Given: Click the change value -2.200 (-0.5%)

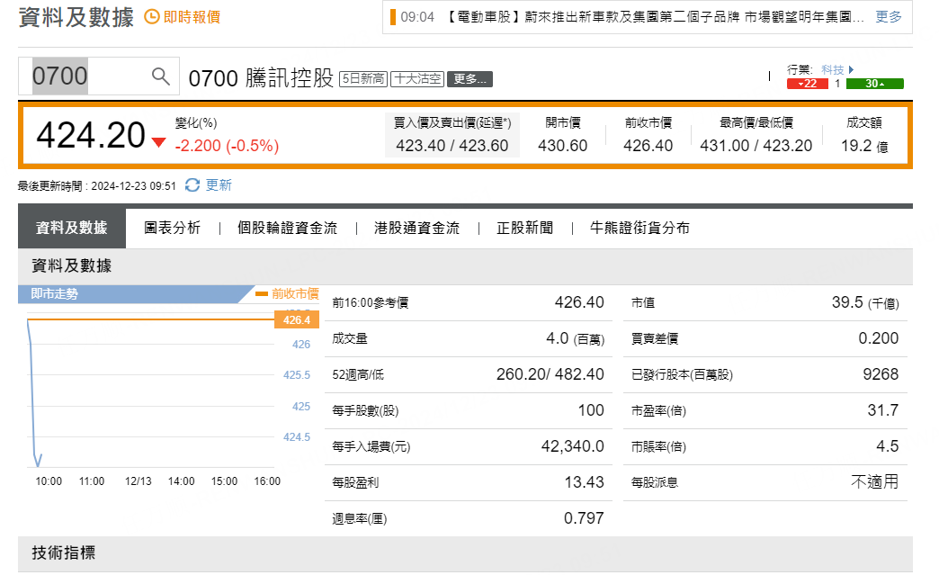Looking at the screenshot, I should (227, 146).
